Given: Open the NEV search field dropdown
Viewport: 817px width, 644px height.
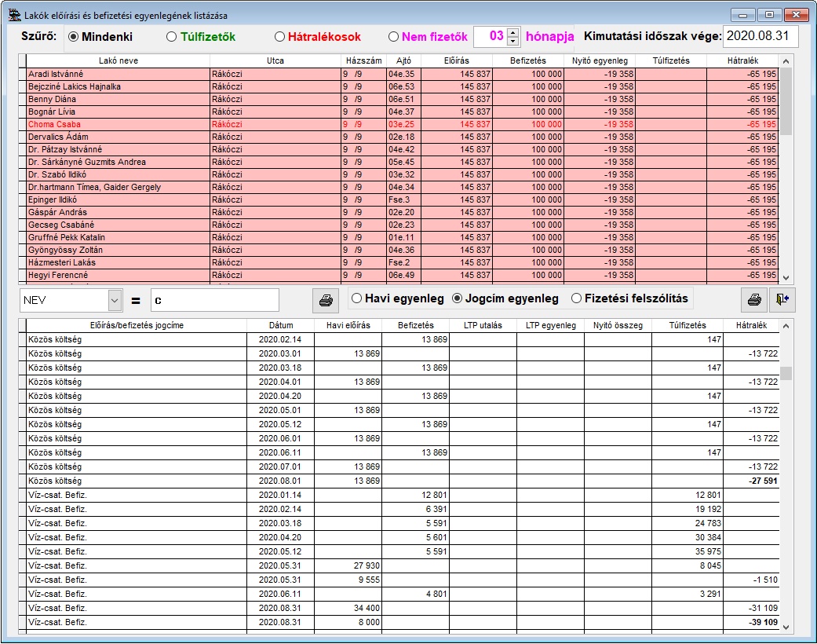Looking at the screenshot, I should [115, 299].
